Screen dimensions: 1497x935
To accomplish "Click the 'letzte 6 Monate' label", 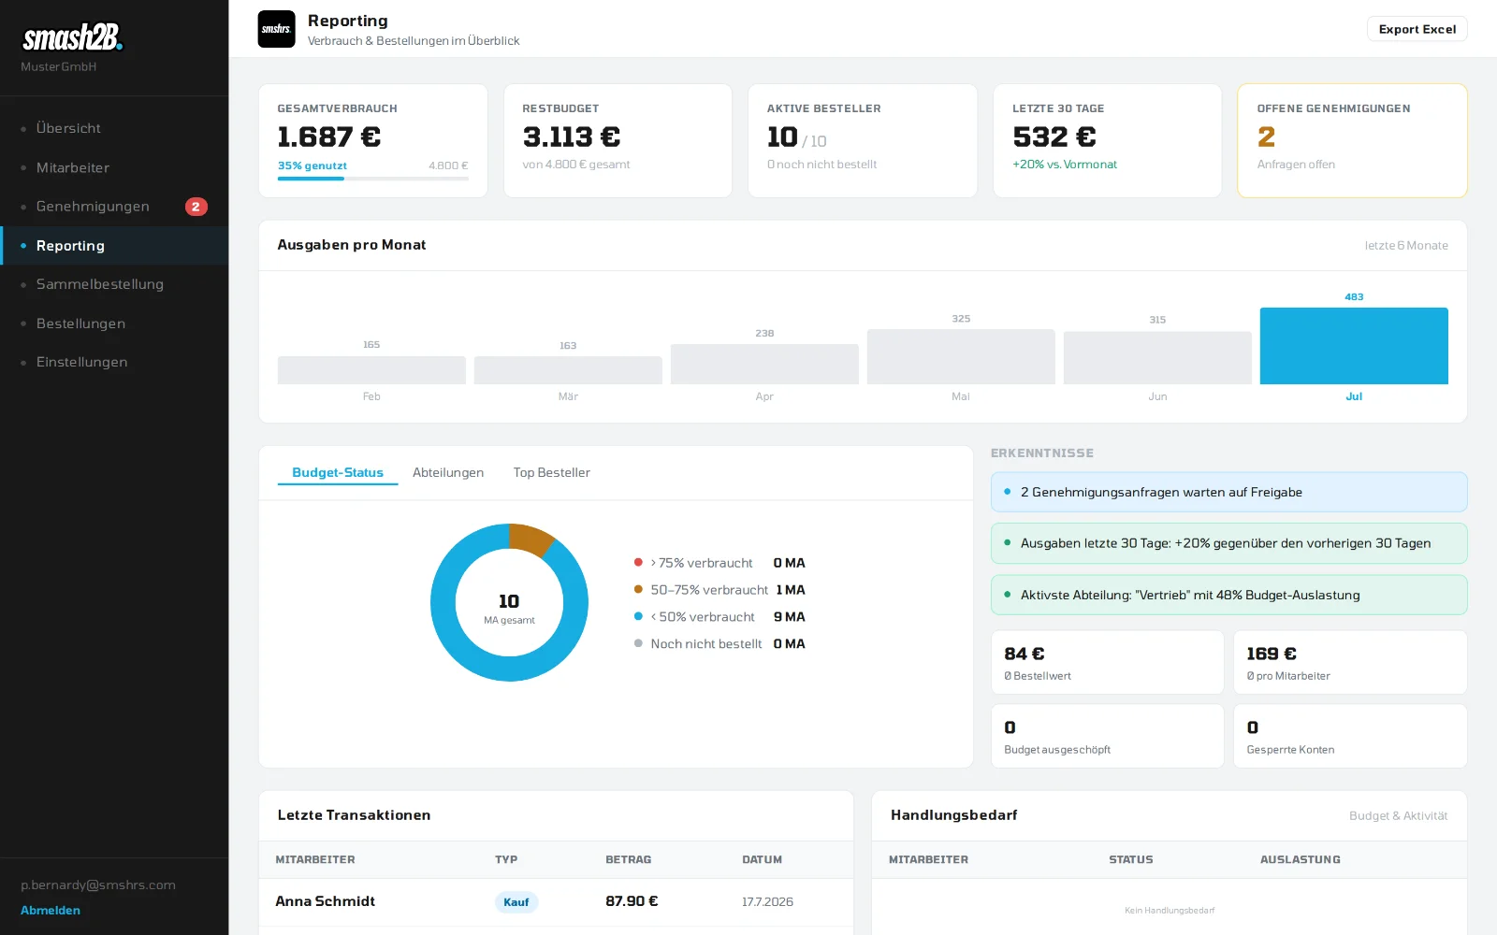I will [1405, 245].
